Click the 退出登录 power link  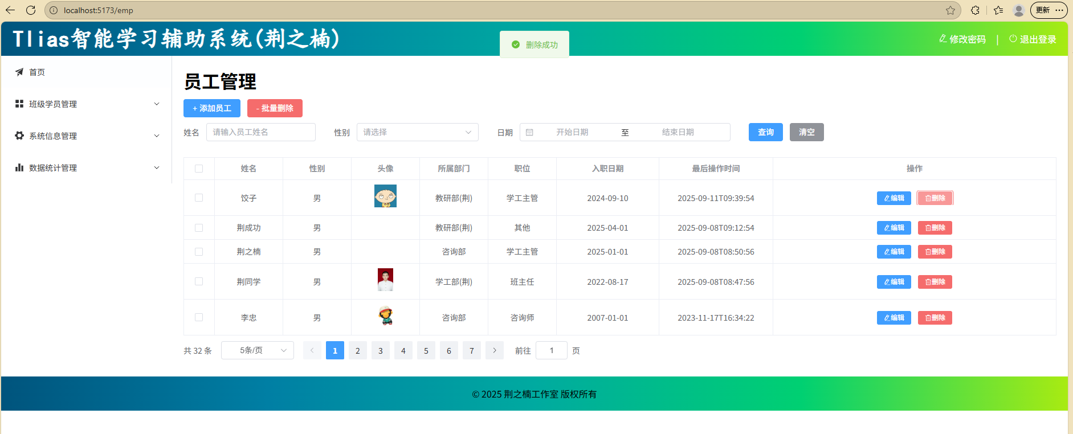pyautogui.click(x=1033, y=39)
